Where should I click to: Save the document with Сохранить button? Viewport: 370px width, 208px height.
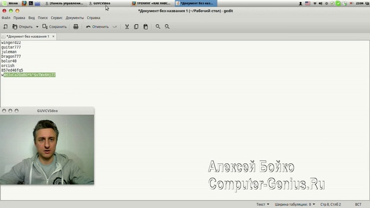click(54, 27)
